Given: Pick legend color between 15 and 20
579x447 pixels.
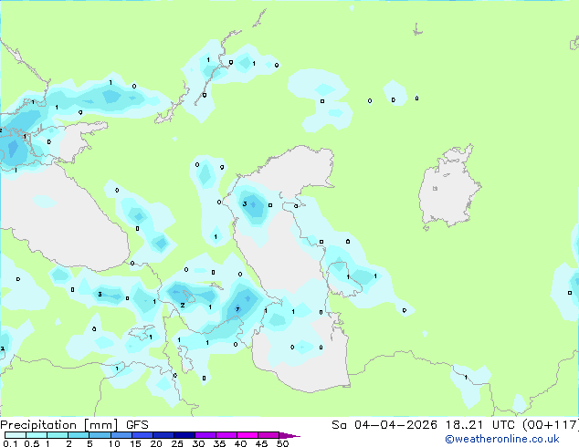Looking at the screenshot, I should pyautogui.click(x=142, y=435).
